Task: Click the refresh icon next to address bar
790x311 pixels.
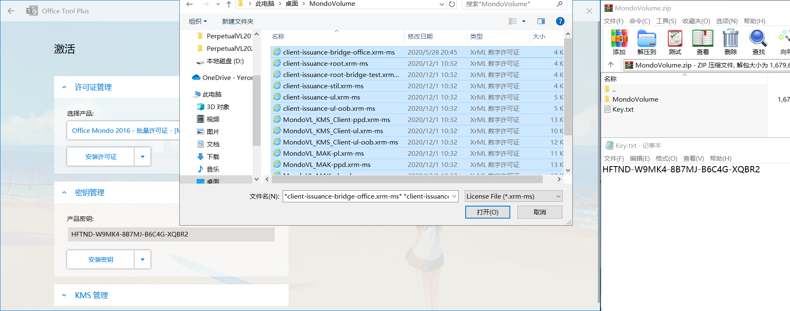Action: pyautogui.click(x=452, y=4)
